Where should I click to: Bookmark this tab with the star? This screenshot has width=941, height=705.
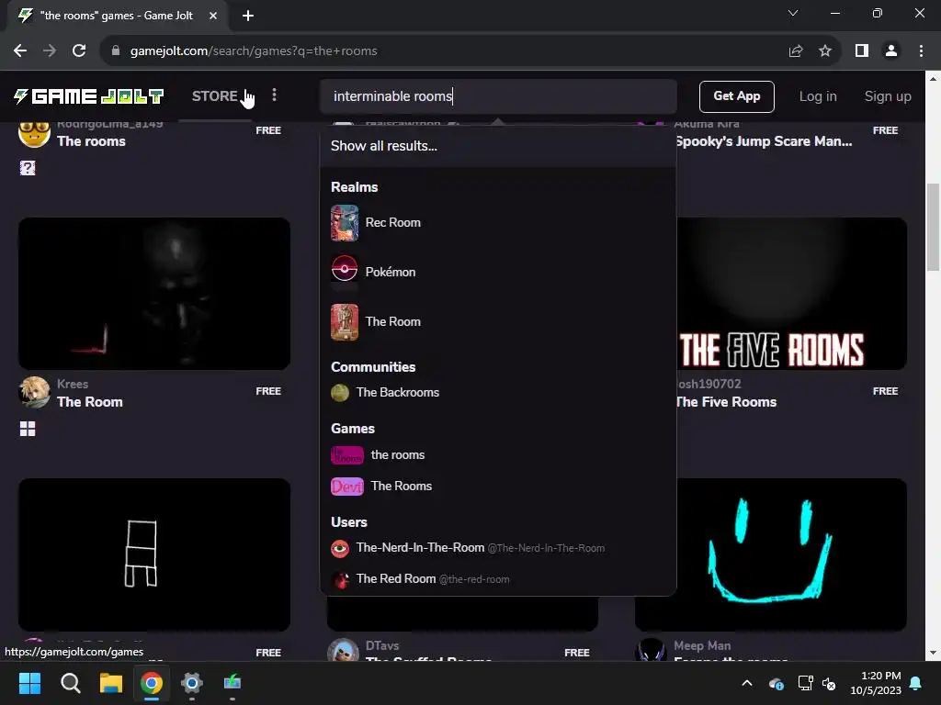825,51
